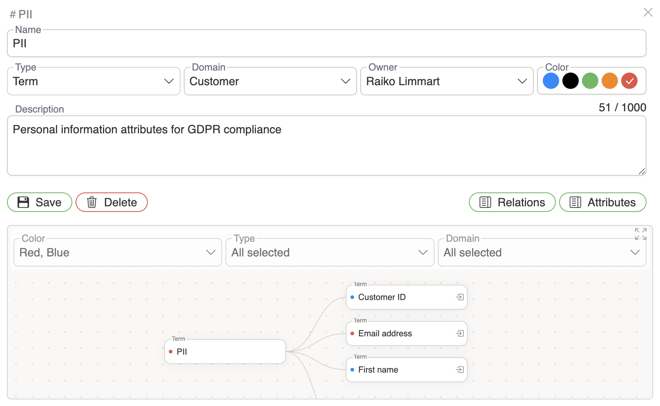Expand the graph to fullscreen
Screen dimensions: 660x406
tap(640, 234)
